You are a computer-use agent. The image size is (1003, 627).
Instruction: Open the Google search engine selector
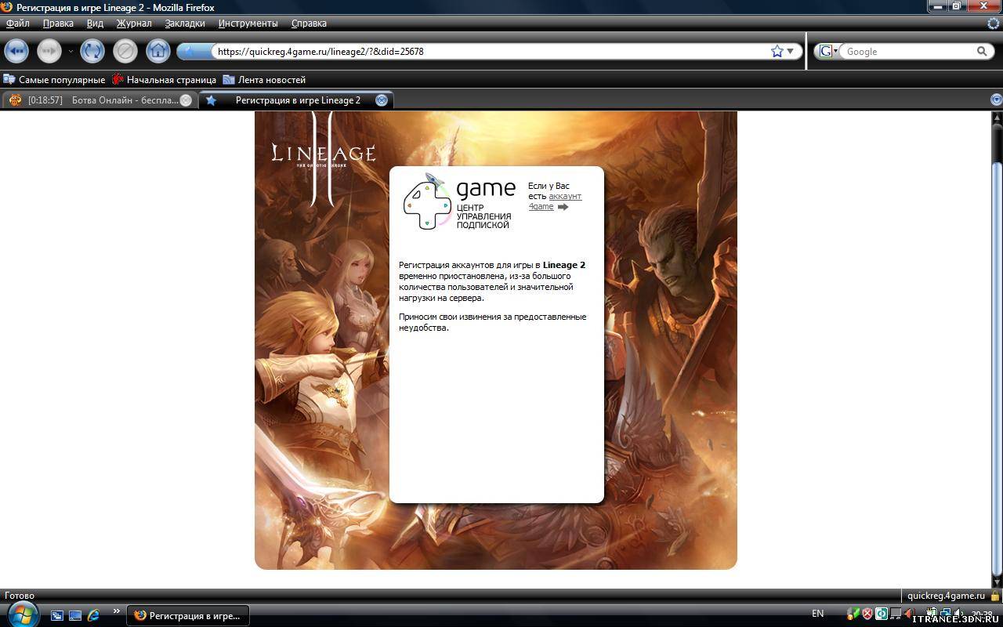coord(827,52)
